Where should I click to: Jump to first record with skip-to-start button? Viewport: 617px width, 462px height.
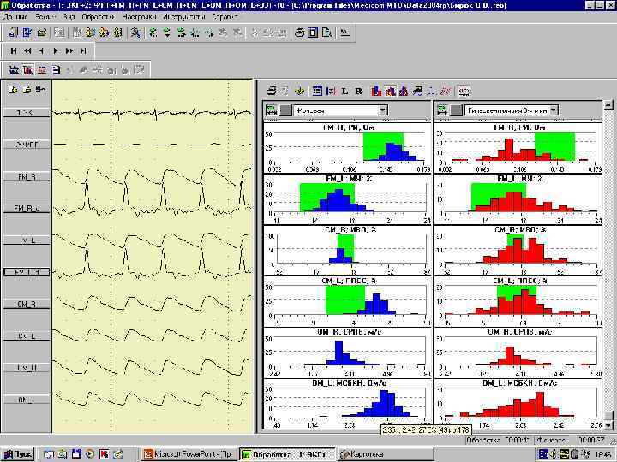[14, 50]
